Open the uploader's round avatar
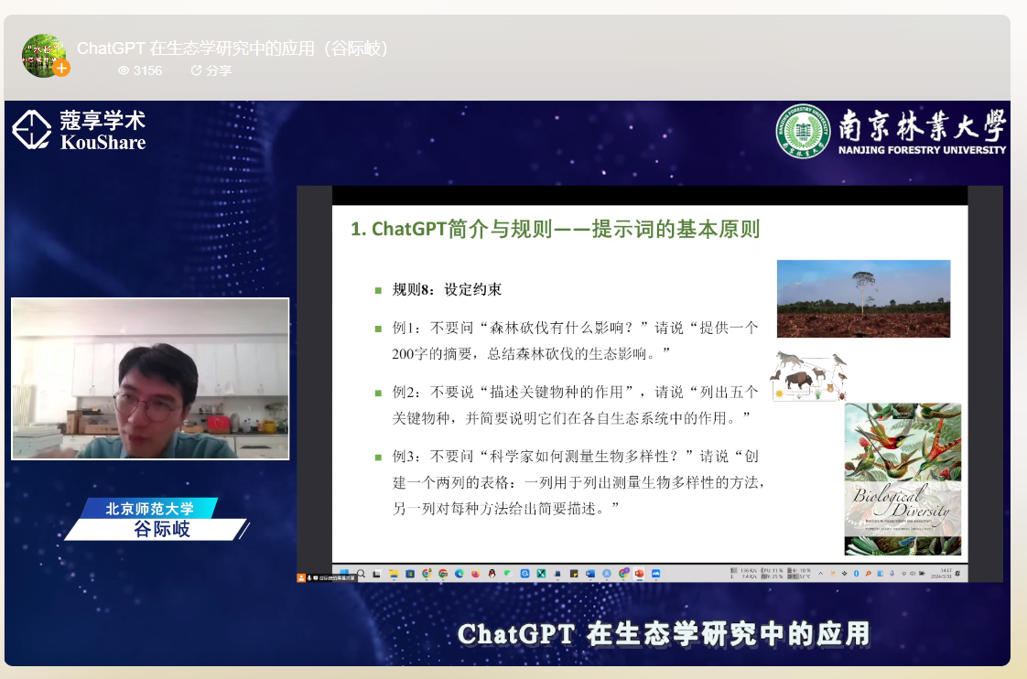The height and width of the screenshot is (679, 1027). point(43,56)
